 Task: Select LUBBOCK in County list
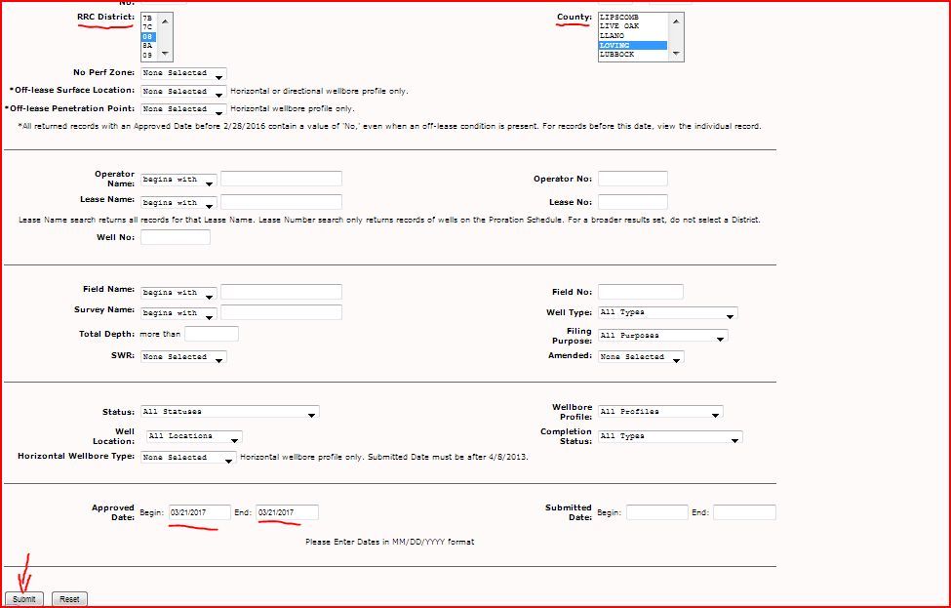[x=633, y=55]
